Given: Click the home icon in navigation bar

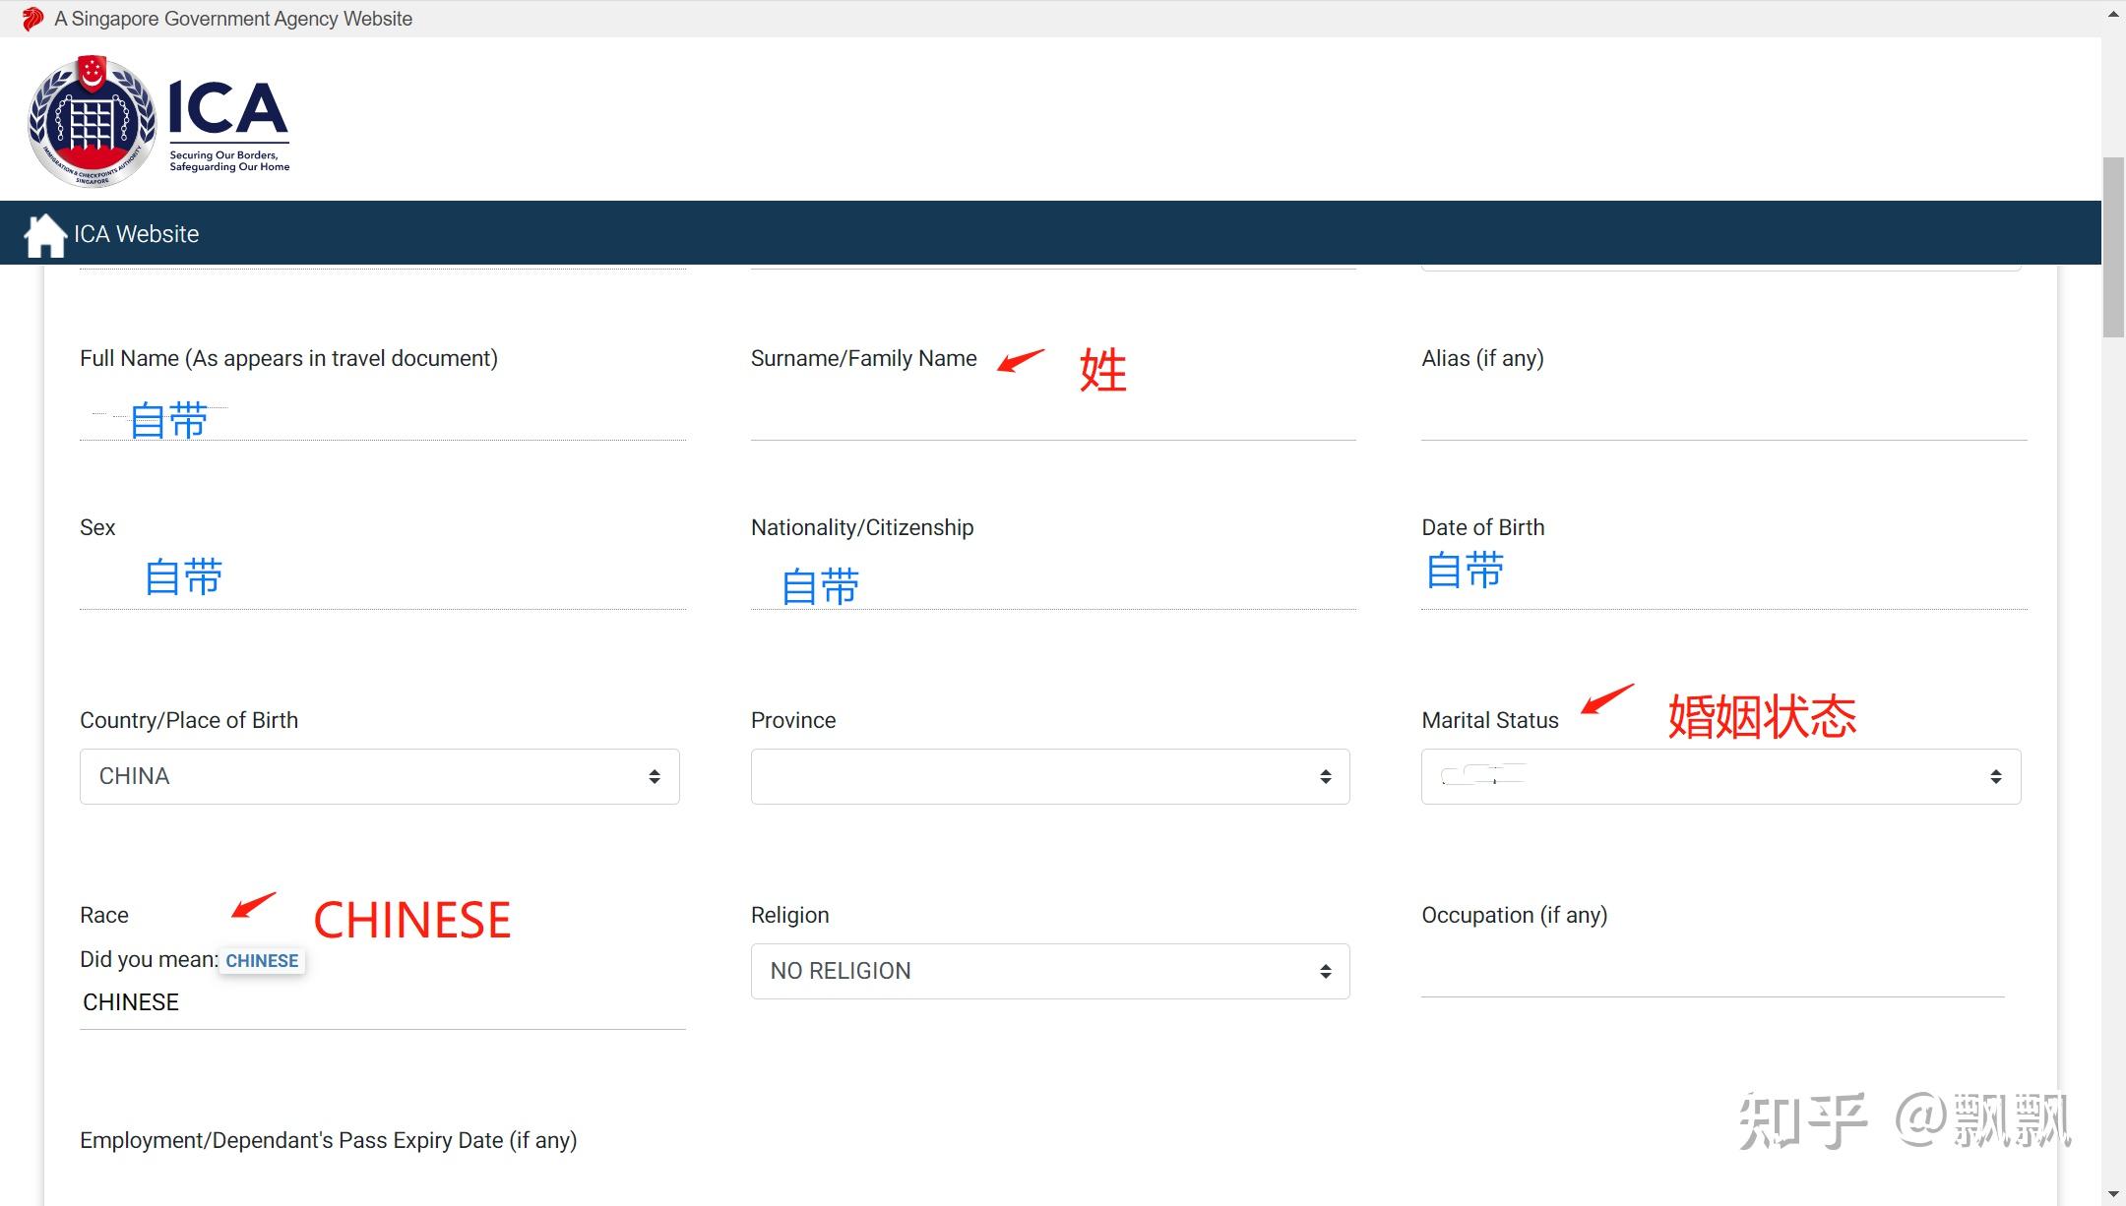Looking at the screenshot, I should [x=45, y=235].
